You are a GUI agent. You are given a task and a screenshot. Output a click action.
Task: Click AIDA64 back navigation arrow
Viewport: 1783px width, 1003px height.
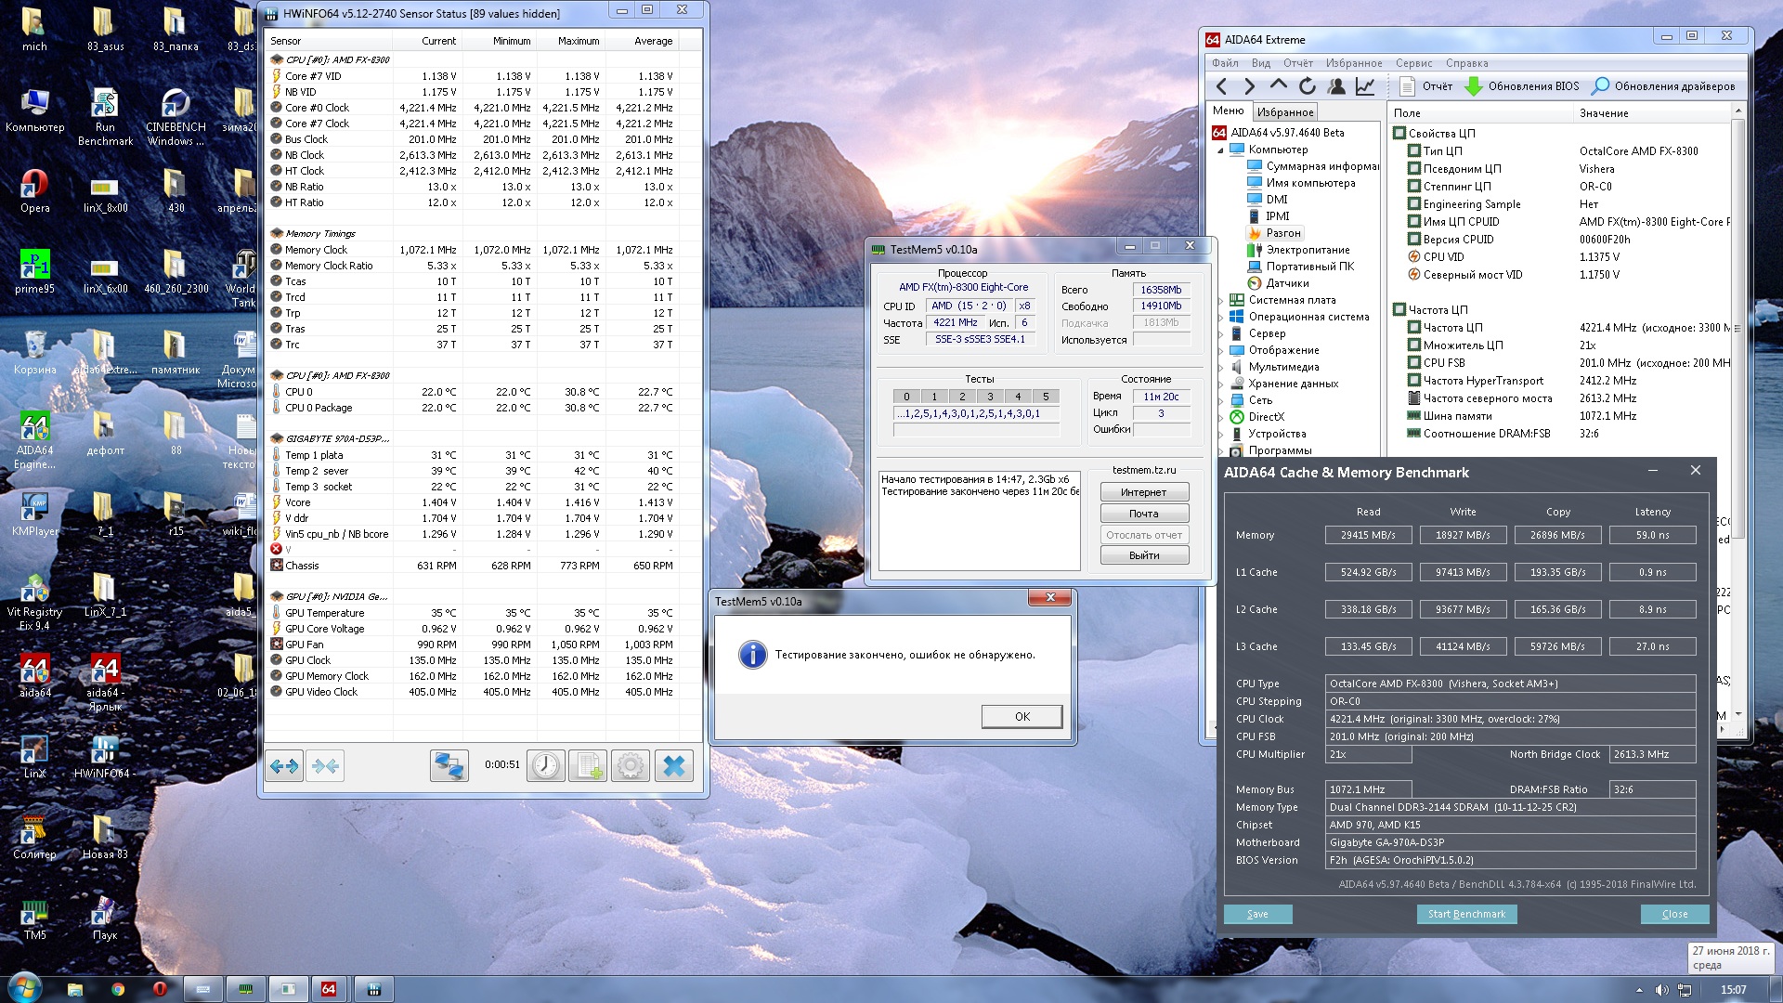pyautogui.click(x=1222, y=86)
